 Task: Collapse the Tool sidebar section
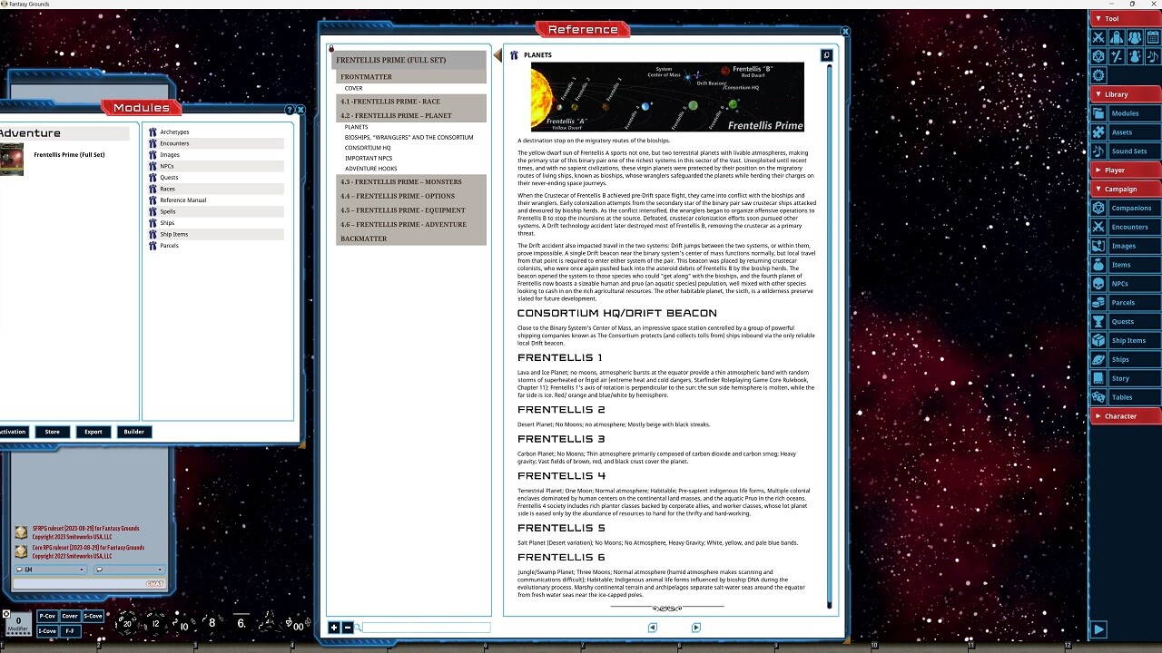[1125, 18]
